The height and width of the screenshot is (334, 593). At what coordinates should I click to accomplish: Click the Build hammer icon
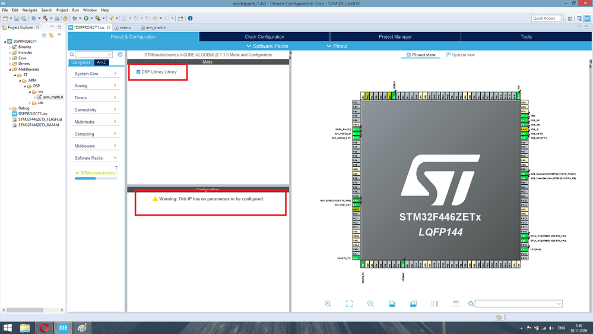tap(45, 18)
